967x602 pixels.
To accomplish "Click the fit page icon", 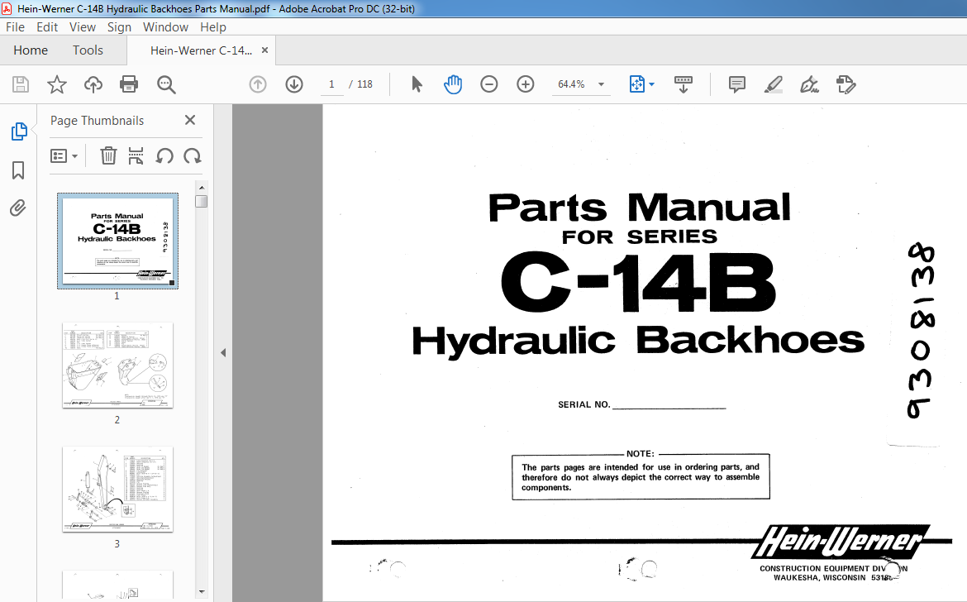I will [636, 84].
